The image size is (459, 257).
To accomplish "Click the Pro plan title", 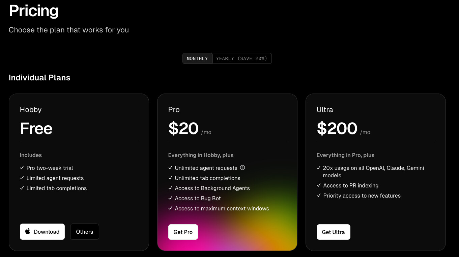I will pos(174,109).
